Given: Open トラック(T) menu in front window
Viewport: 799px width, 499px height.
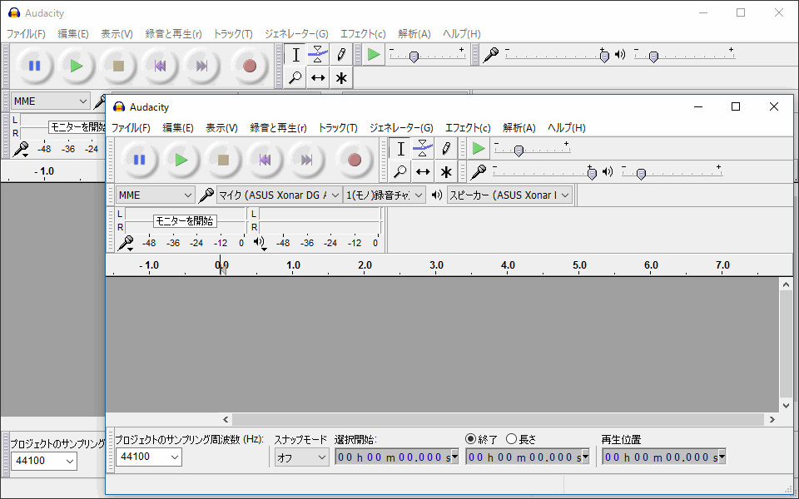Looking at the screenshot, I should 338,128.
